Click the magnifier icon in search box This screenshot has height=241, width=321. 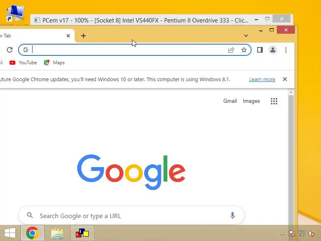click(30, 215)
